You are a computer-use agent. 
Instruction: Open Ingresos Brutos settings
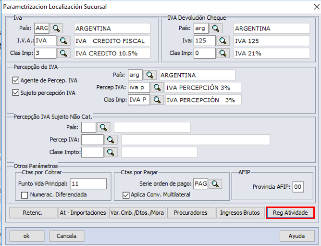[240, 213]
